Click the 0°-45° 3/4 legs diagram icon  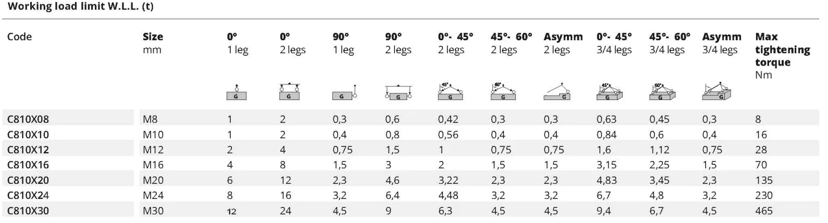pos(610,92)
